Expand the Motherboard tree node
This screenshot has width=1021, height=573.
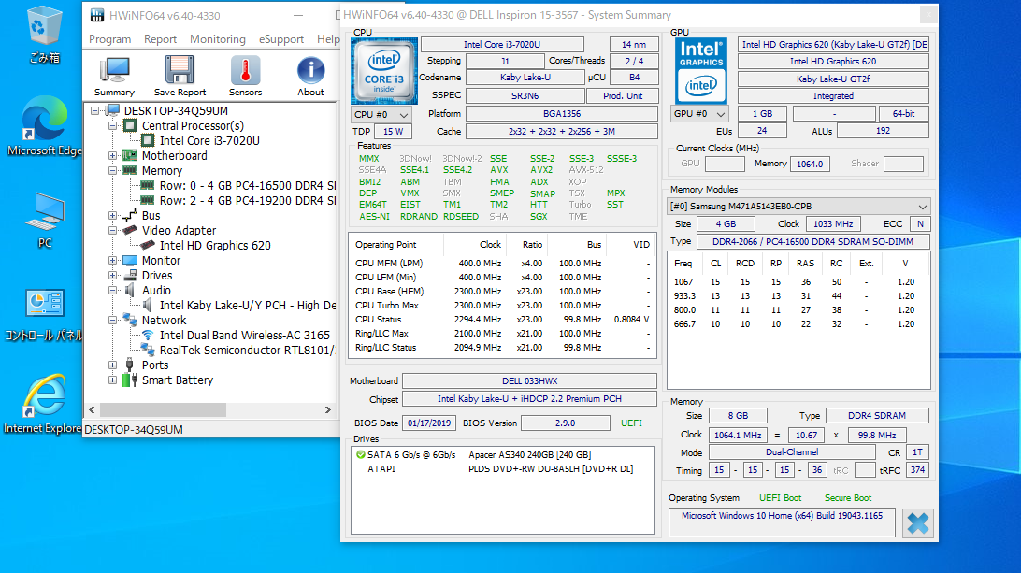tap(114, 156)
